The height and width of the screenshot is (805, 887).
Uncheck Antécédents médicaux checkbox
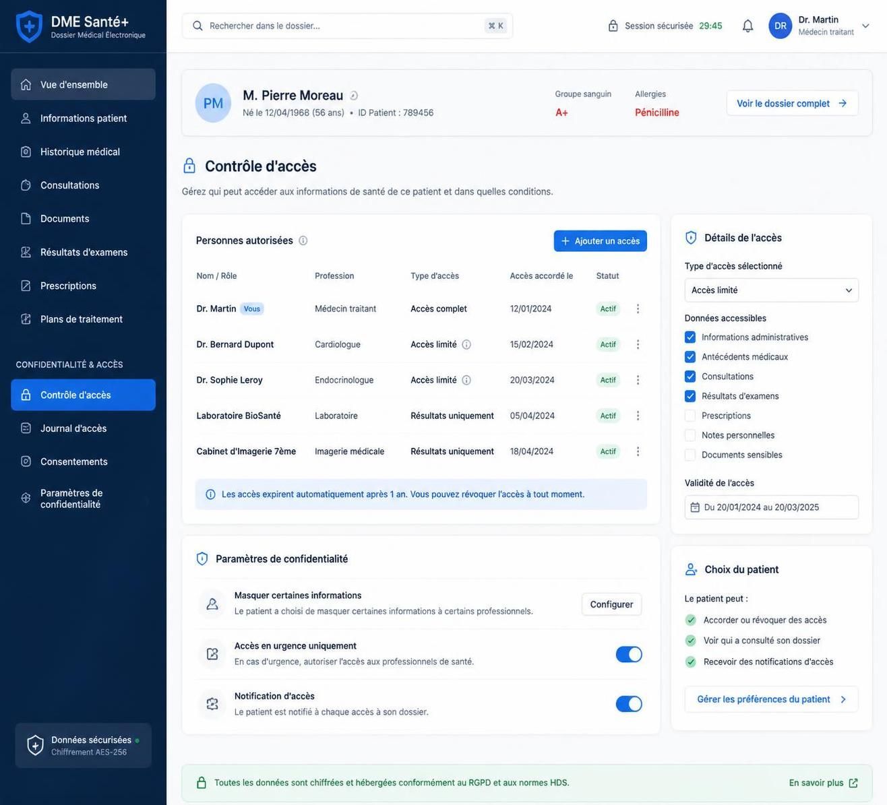tap(690, 356)
